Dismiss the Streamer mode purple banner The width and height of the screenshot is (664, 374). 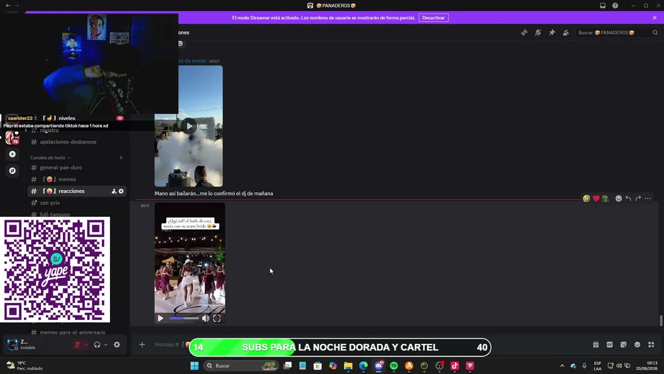655,18
